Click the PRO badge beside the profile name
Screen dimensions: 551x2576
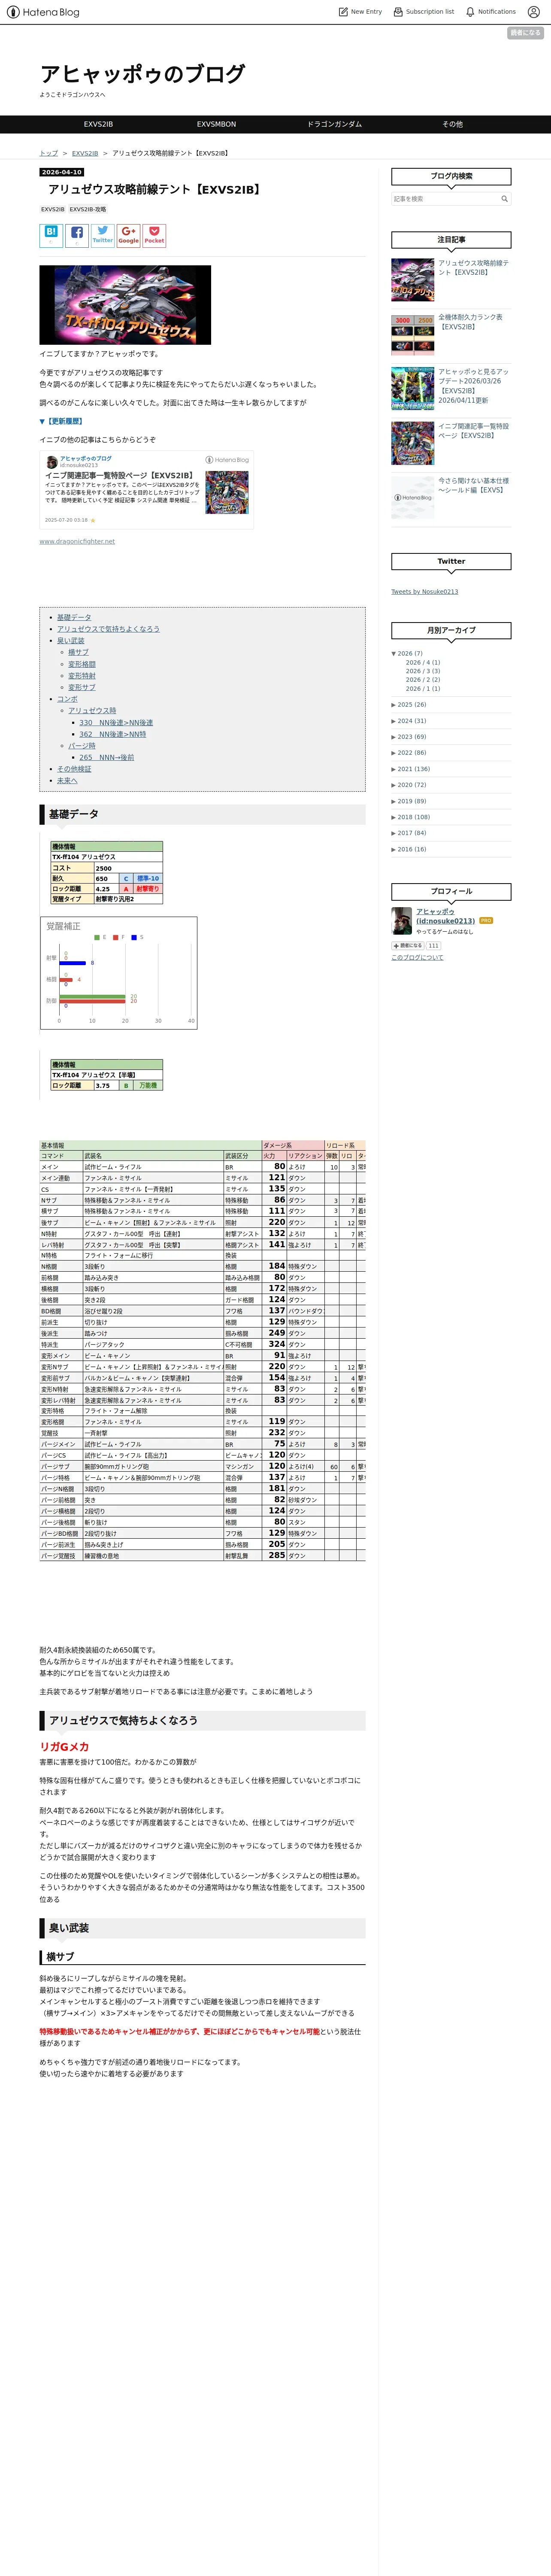[x=486, y=920]
